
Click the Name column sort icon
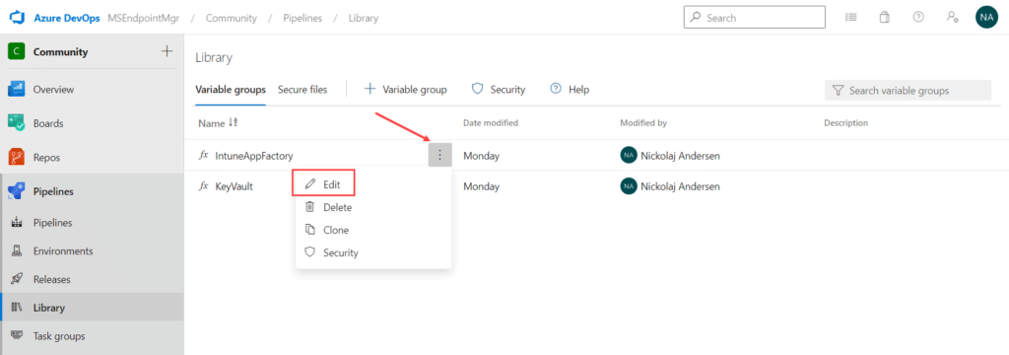pos(234,123)
